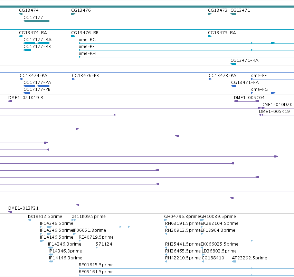Screen dimensions: 294x277
Task: Select the ome-PG protein label
Action: click(259, 89)
